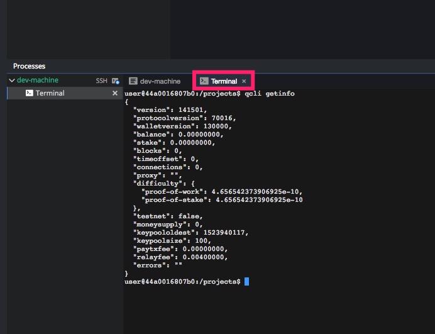435x334 pixels.
Task: Click the "keypoolsize": 100 line
Action: point(172,241)
